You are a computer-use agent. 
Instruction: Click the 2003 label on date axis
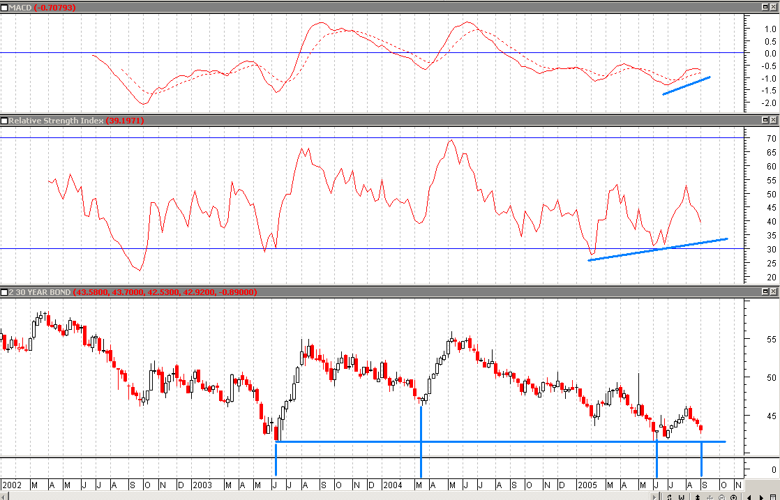pyautogui.click(x=202, y=485)
